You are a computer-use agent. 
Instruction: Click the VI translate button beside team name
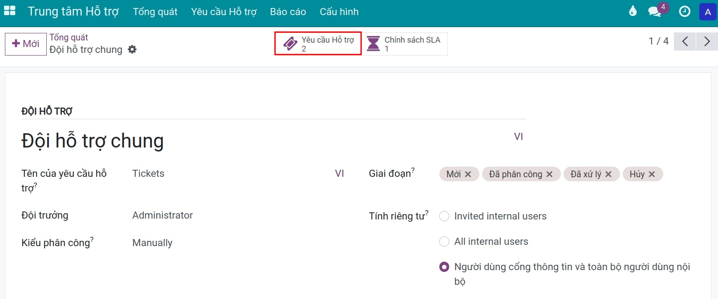pos(519,137)
